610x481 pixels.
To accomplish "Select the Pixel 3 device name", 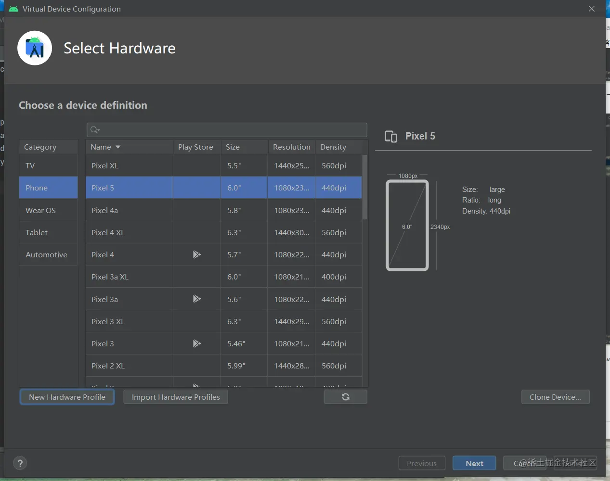I will pyautogui.click(x=103, y=343).
